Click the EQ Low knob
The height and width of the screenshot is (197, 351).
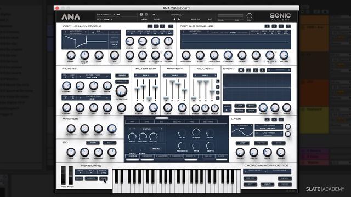[71, 152]
